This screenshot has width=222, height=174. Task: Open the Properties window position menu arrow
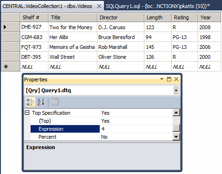162,79
